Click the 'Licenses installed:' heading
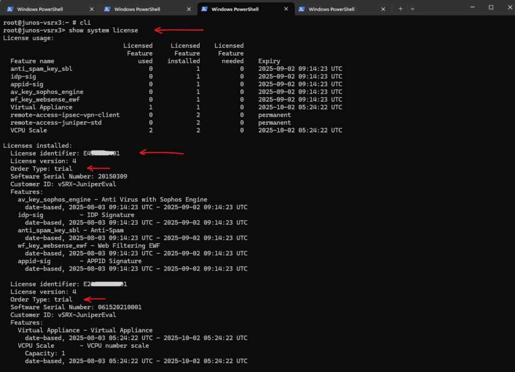 point(38,146)
